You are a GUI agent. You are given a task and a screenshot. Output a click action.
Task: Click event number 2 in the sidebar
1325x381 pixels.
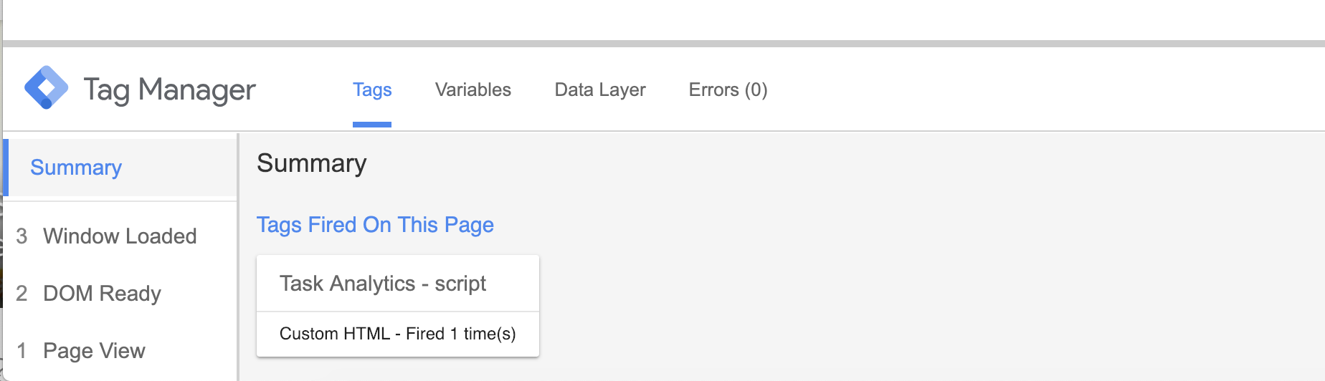pos(22,294)
